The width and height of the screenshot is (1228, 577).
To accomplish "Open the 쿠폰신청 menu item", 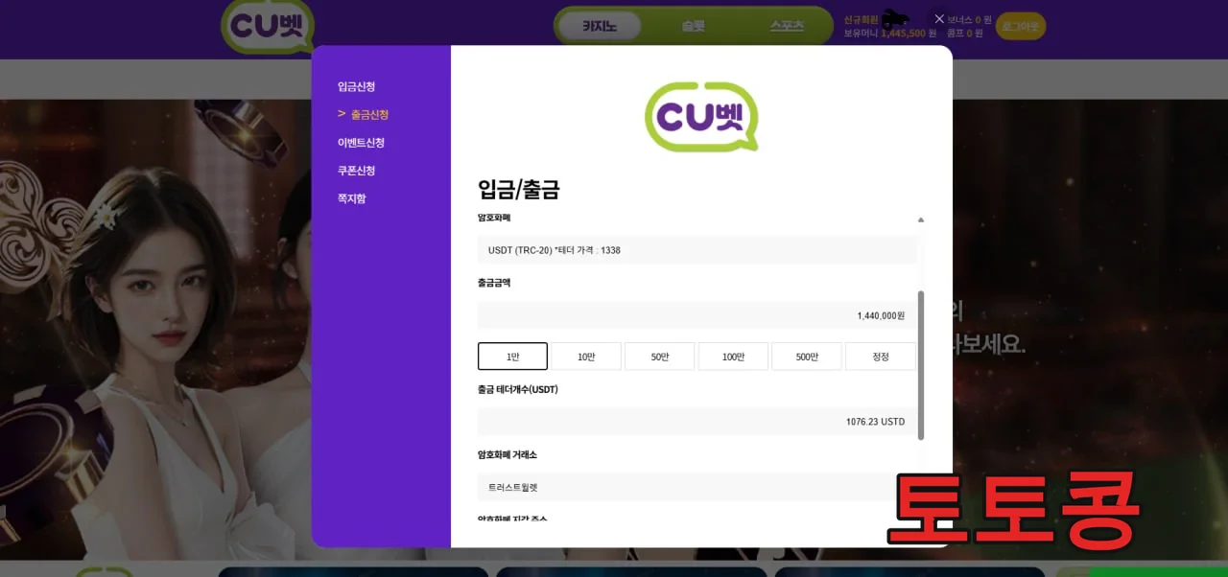I will point(356,171).
